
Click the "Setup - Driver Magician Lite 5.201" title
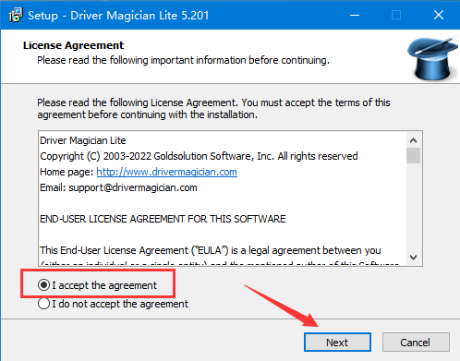118,16
